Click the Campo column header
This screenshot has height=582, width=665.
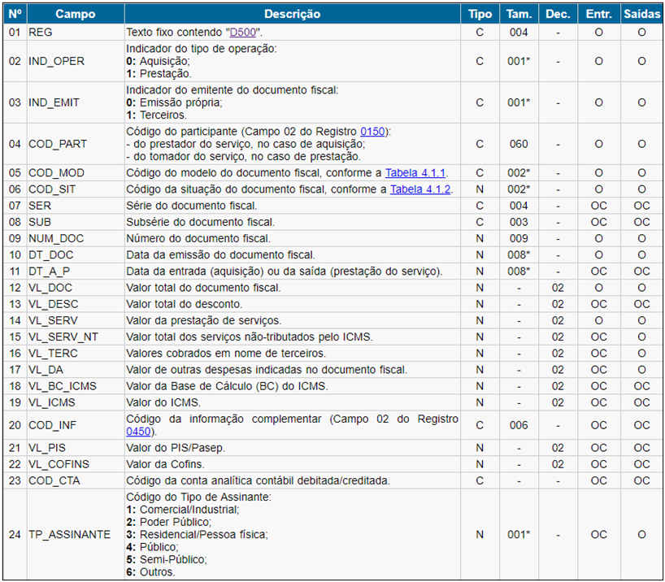74,14
